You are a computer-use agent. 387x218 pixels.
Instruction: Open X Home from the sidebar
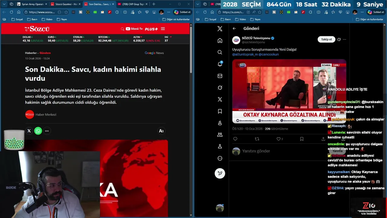pos(220,41)
